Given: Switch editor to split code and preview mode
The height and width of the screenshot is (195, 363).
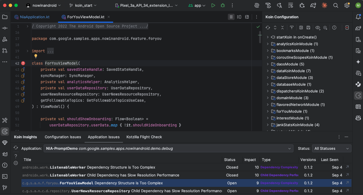Looking at the screenshot, I should tap(239, 17).
